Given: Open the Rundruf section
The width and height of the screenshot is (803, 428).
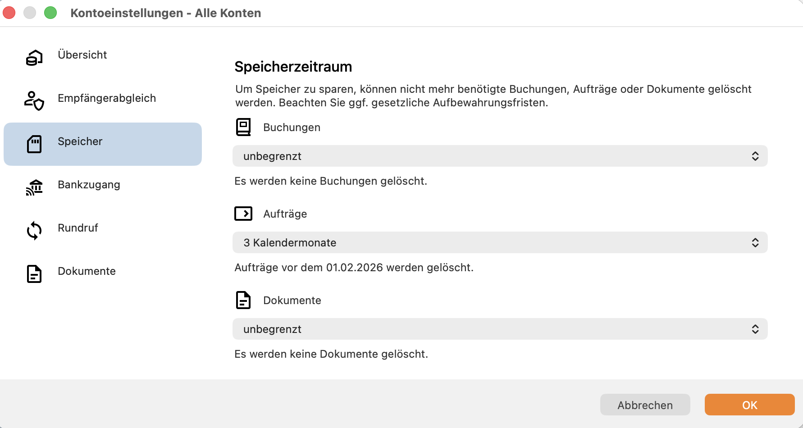Looking at the screenshot, I should pyautogui.click(x=103, y=231).
